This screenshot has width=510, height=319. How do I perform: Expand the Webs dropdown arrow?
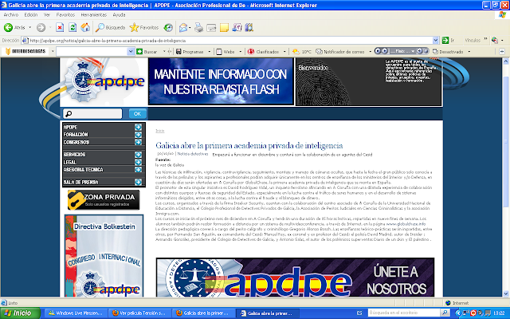(x=241, y=51)
